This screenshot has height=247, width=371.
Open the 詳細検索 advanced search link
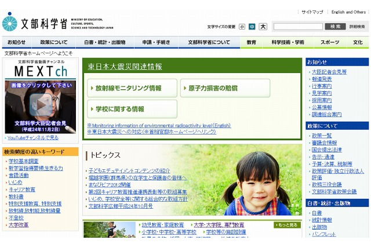pos(357,27)
